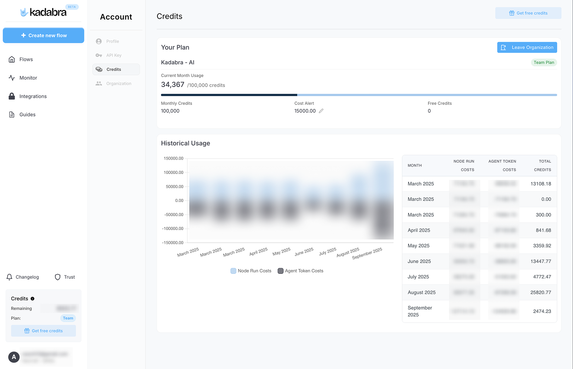Click the monthly usage progress bar

pyautogui.click(x=359, y=95)
